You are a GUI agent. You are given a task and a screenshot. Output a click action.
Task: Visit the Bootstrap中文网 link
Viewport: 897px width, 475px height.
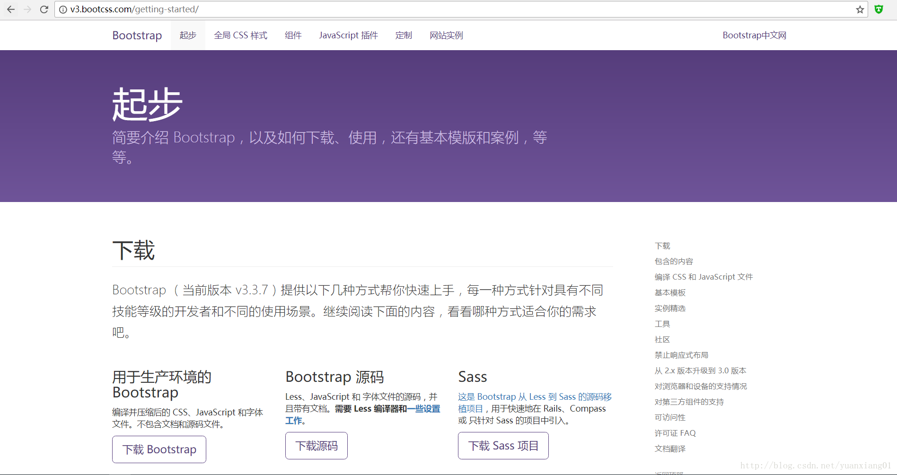pyautogui.click(x=755, y=35)
